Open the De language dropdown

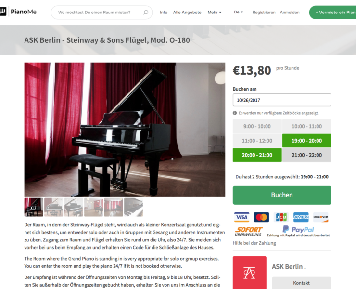(239, 12)
